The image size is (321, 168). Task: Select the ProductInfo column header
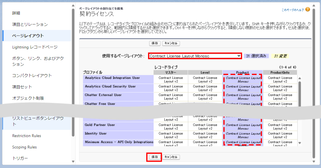(x=280, y=73)
